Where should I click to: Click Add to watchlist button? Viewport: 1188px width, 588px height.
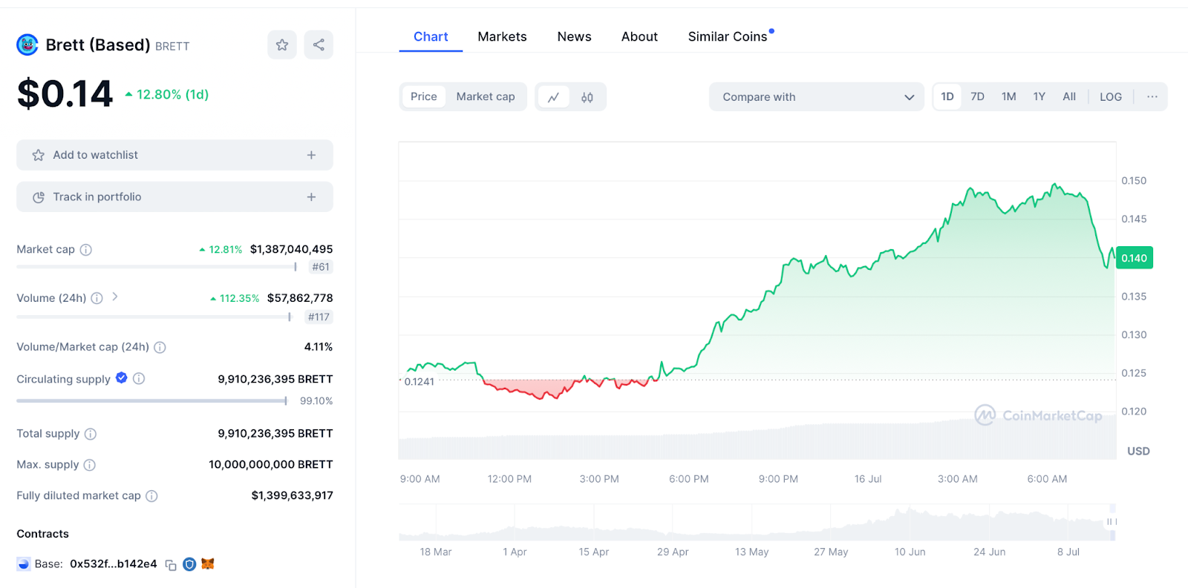click(x=174, y=155)
